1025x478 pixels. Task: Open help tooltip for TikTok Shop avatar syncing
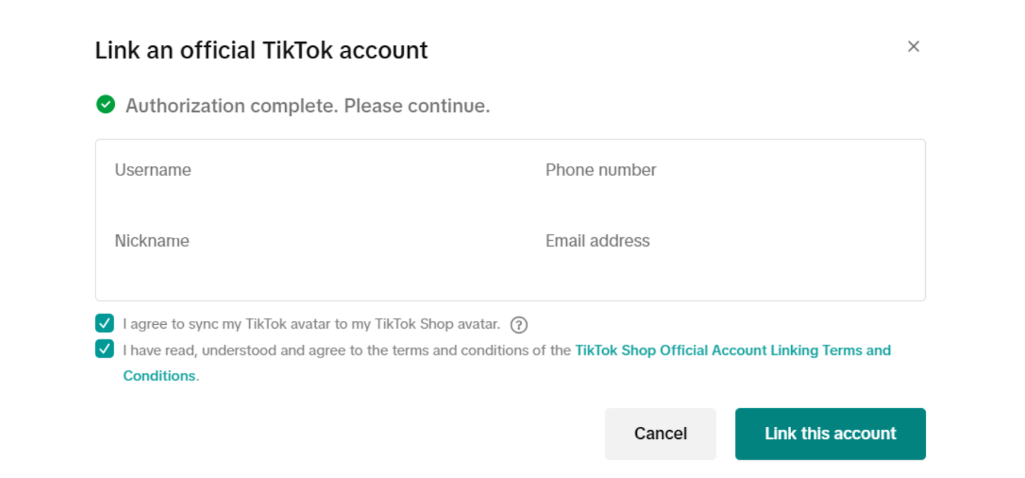(x=520, y=324)
